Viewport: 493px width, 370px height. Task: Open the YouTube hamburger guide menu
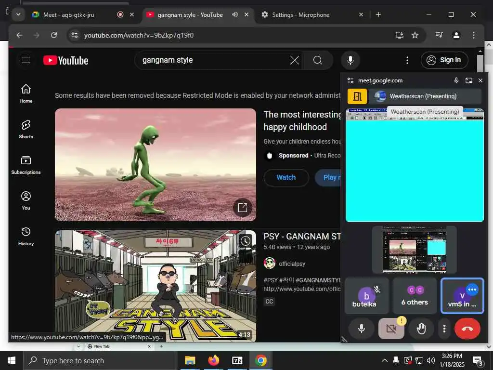(26, 60)
